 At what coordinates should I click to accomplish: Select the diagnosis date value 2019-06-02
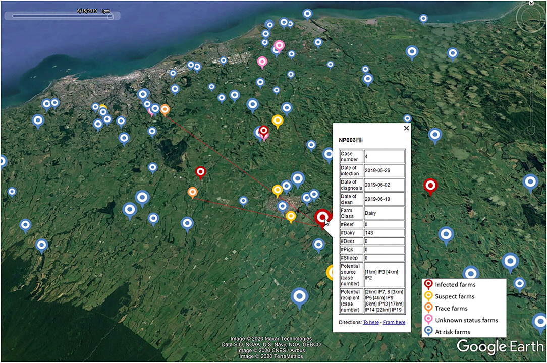coord(384,185)
